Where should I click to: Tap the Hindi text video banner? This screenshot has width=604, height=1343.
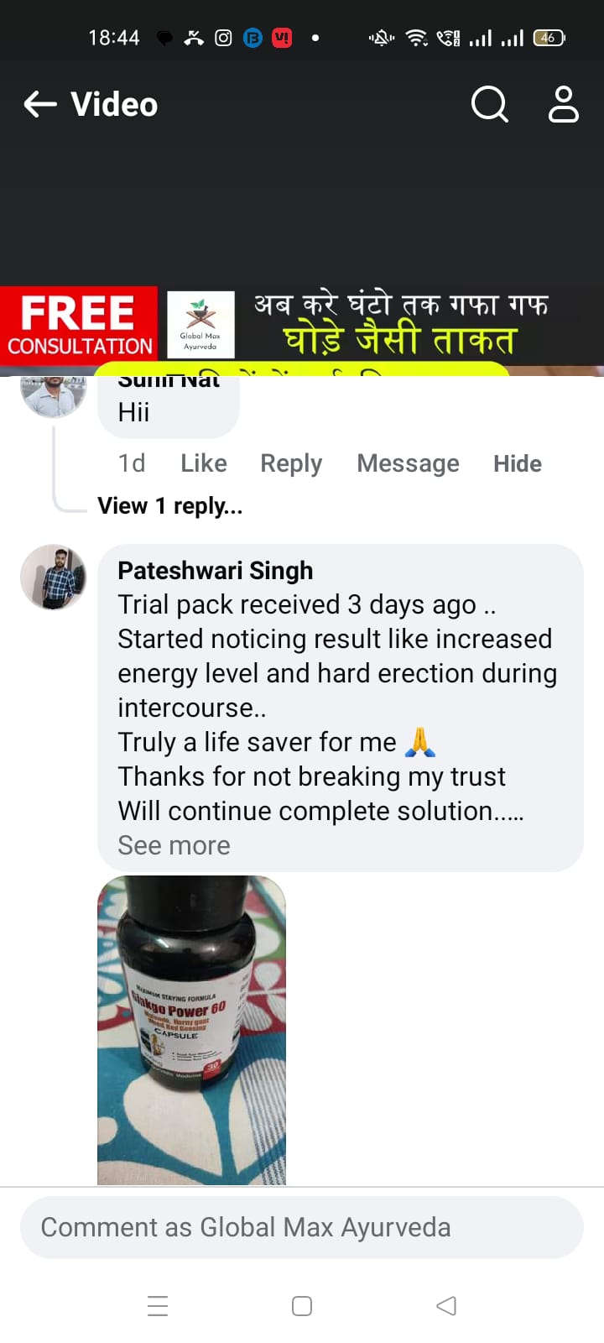(x=400, y=325)
